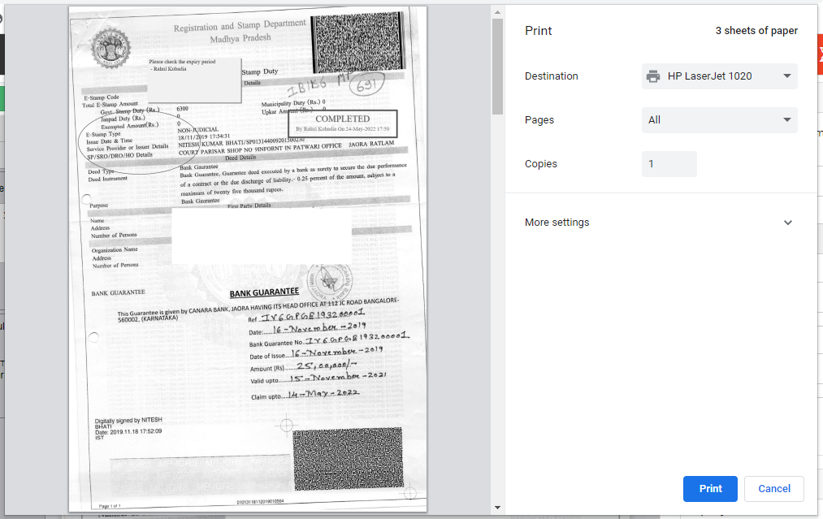Select the Copies input field
The height and width of the screenshot is (519, 823).
pos(669,163)
